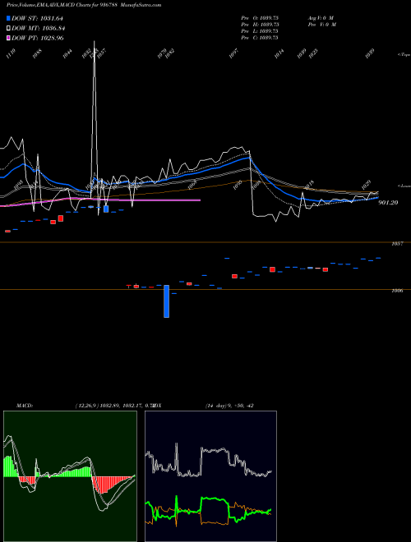Click the blue DOW ST legend swatch
The height and width of the screenshot is (542, 411).
coord(8,18)
